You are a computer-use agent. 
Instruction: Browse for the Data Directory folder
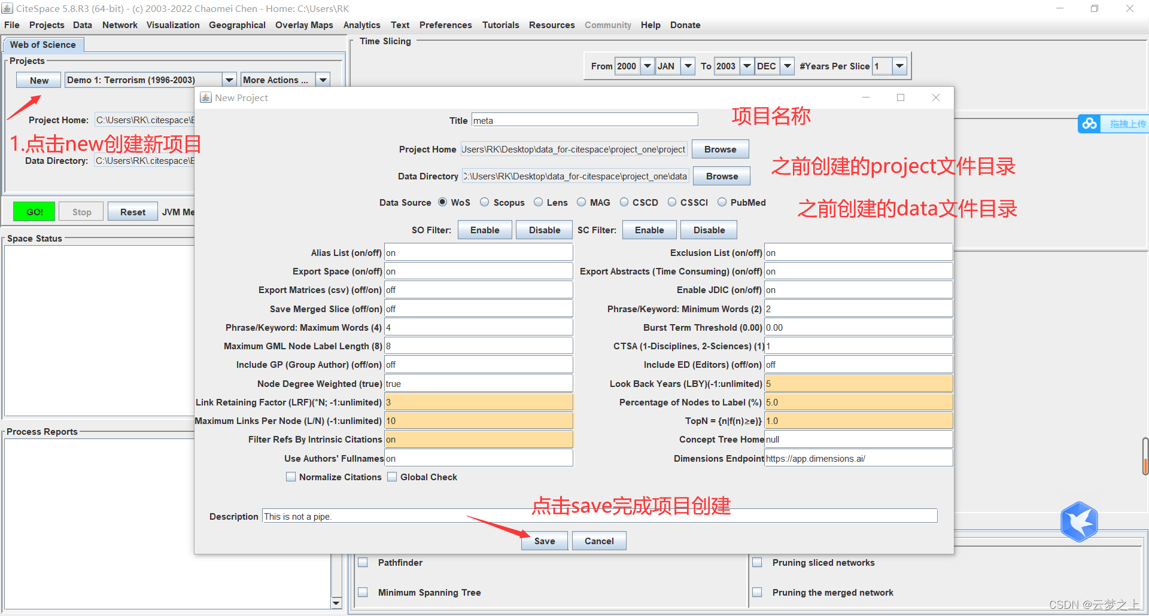pos(722,176)
